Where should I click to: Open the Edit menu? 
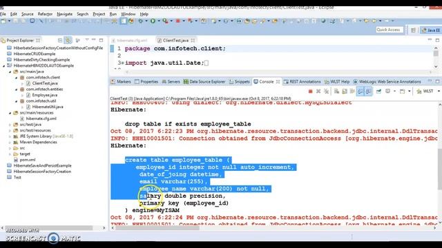(x=14, y=14)
